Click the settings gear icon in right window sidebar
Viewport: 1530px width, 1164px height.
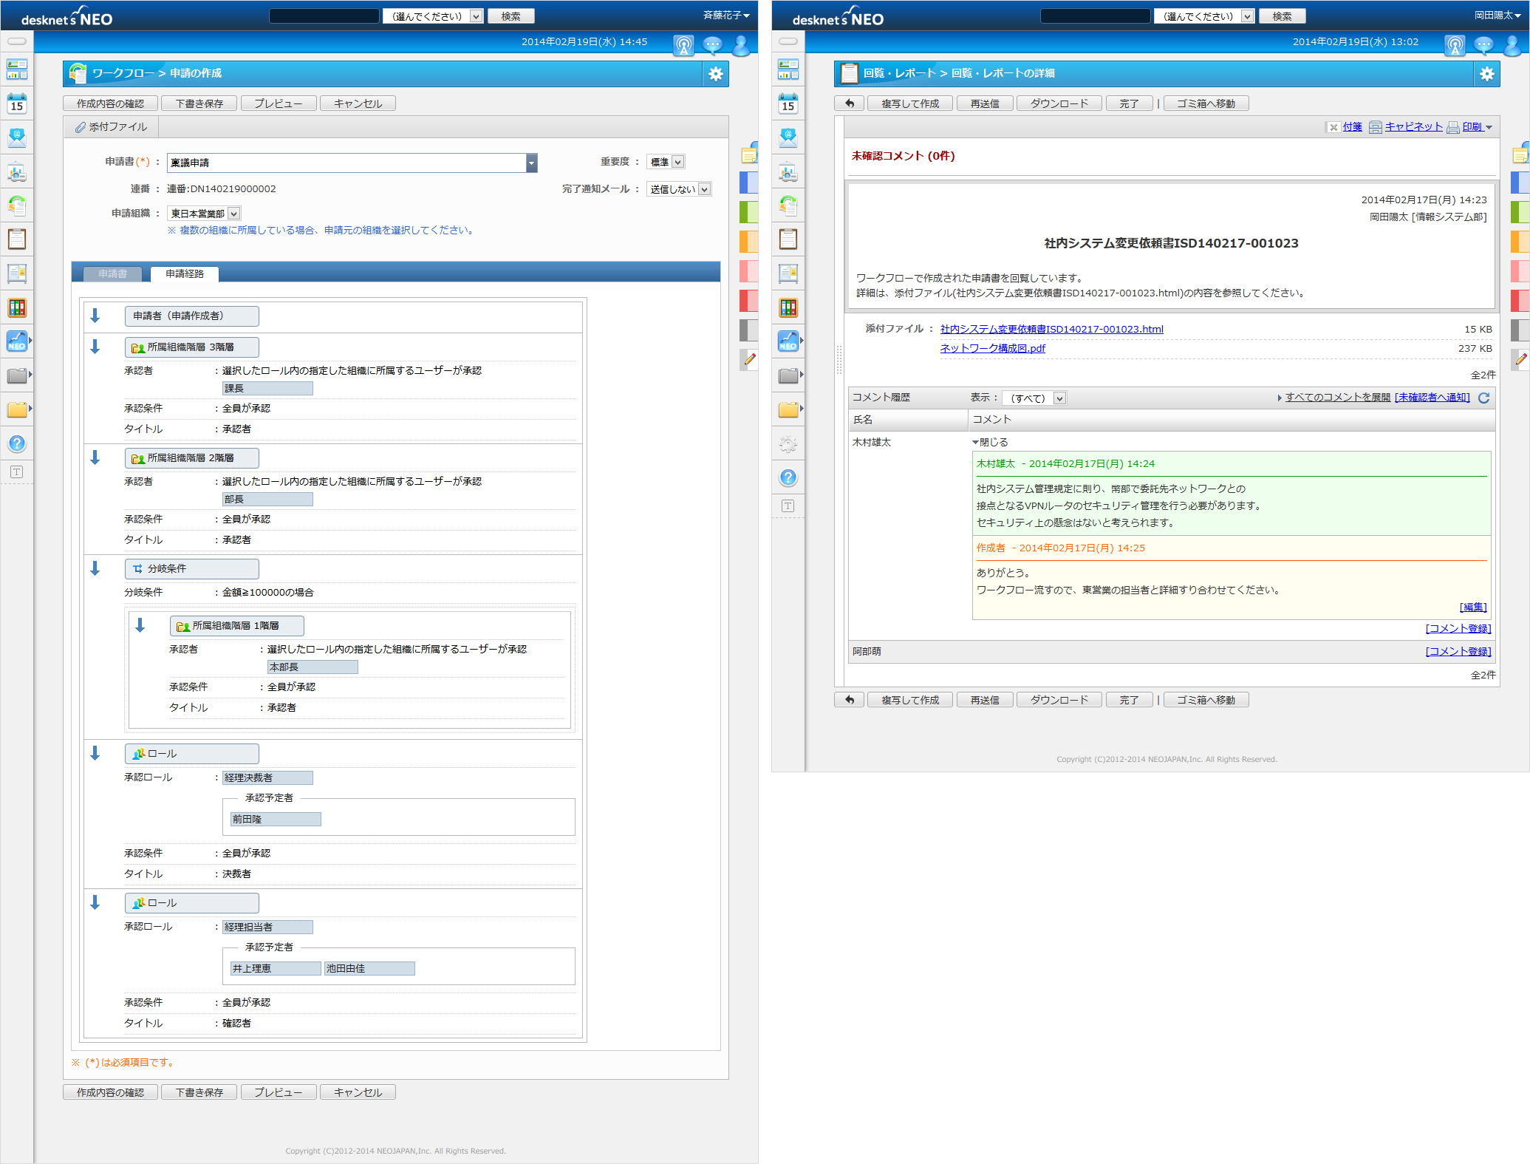pos(788,443)
